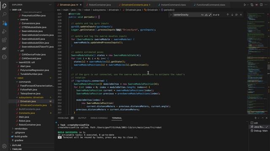The image size is (270, 151).
Task: Expand Replace in find widget
Action: point(171,15)
